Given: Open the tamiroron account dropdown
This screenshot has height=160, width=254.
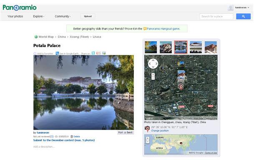Looking at the screenshot, I should tap(242, 7).
